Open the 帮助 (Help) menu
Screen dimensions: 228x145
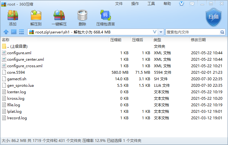(x=167, y=4)
